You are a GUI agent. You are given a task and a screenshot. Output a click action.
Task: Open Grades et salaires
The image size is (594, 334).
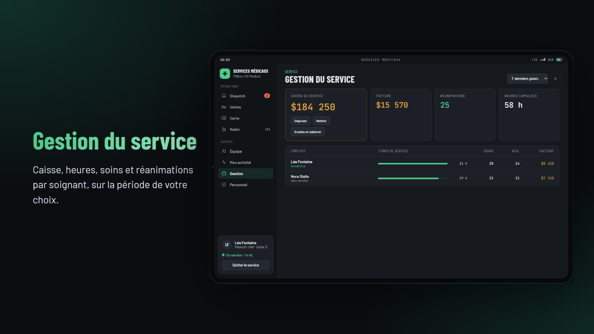click(307, 132)
